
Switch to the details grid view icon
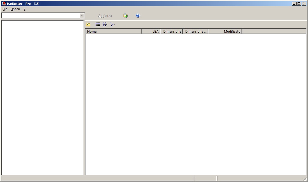point(98,25)
